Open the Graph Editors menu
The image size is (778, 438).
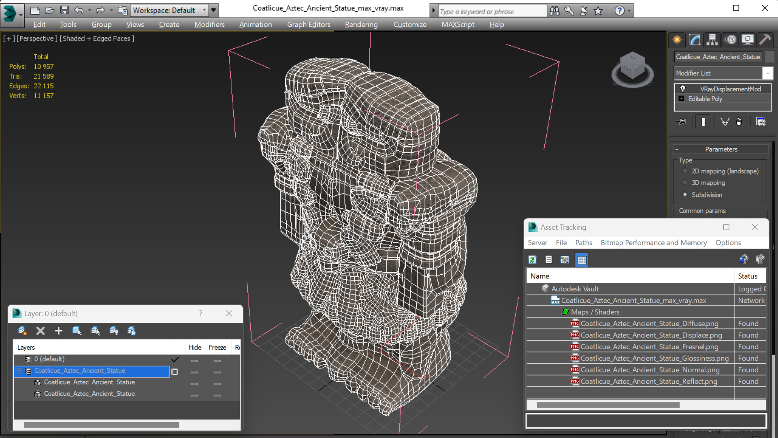pos(309,24)
